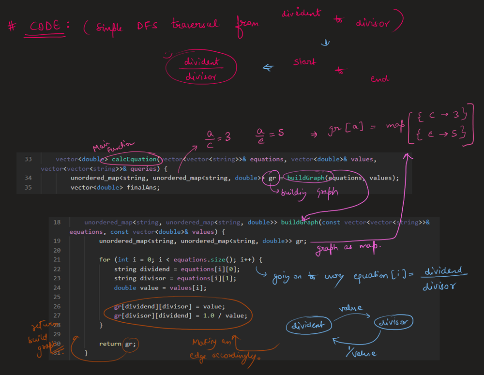484x375 pixels.
Task: Place cursor on the for loop keyword
Action: [x=105, y=260]
